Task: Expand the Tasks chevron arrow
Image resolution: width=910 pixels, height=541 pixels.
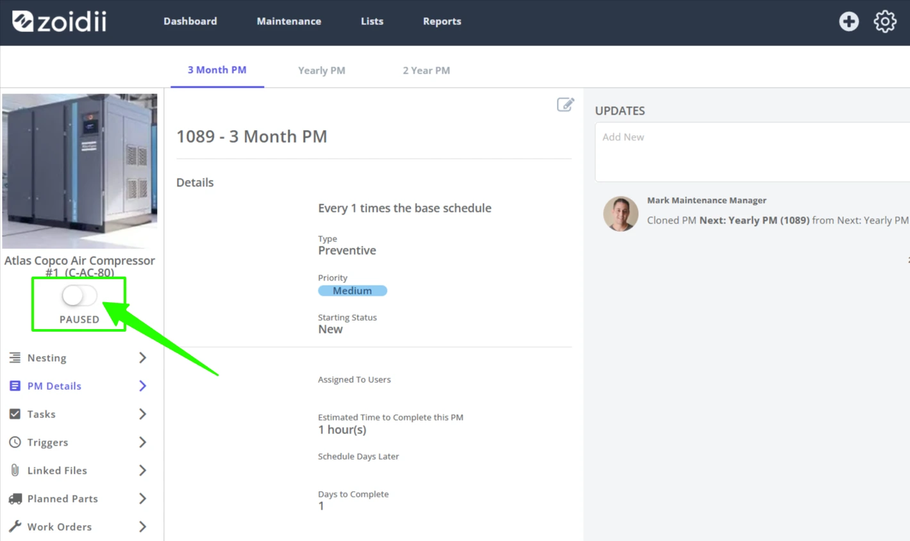Action: pyautogui.click(x=142, y=414)
